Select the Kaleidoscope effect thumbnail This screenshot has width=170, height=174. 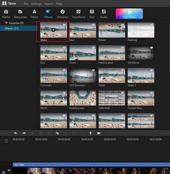point(83,98)
